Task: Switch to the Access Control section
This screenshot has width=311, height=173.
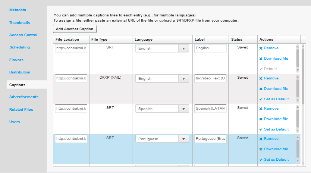Action: (x=23, y=35)
